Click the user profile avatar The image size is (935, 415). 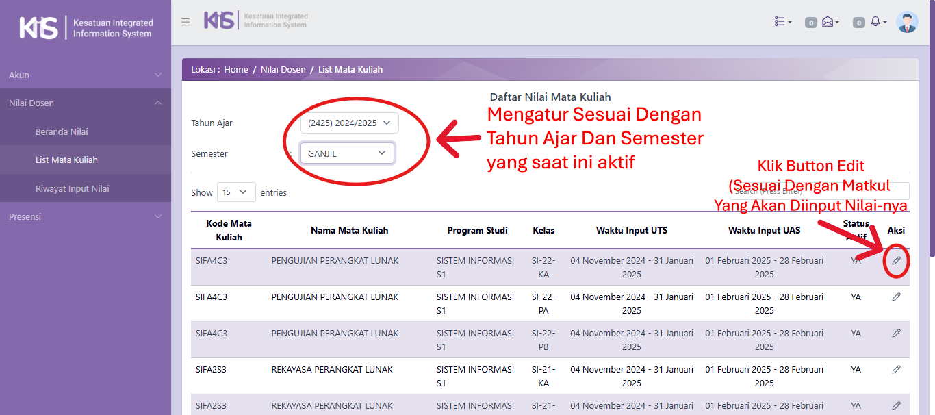click(907, 22)
